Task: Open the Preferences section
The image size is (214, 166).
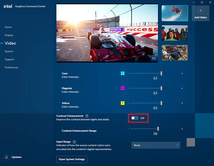Action: (x=12, y=67)
